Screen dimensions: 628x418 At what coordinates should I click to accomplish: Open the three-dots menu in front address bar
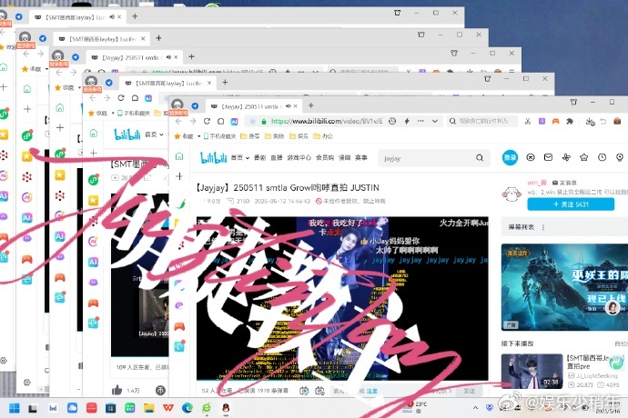420,121
